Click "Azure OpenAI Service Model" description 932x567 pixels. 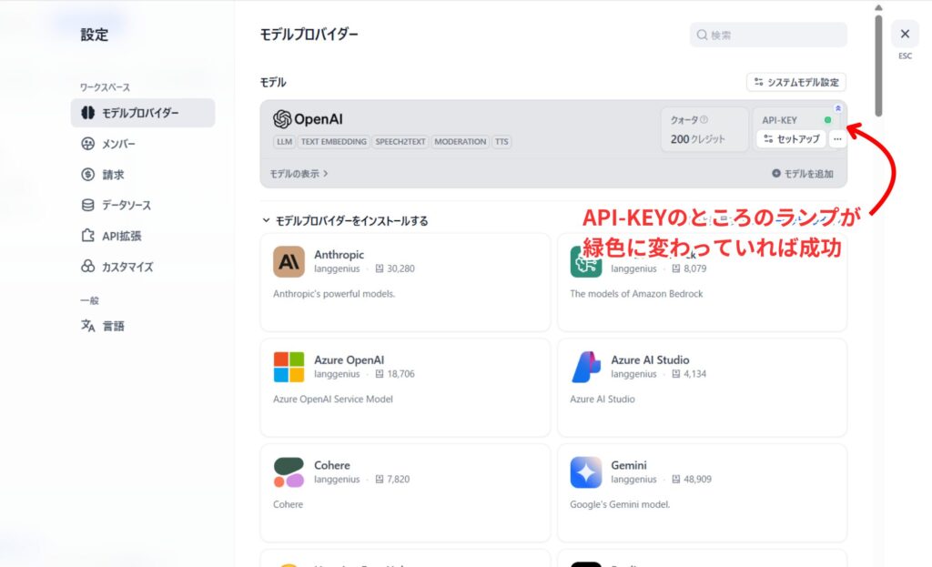(333, 399)
